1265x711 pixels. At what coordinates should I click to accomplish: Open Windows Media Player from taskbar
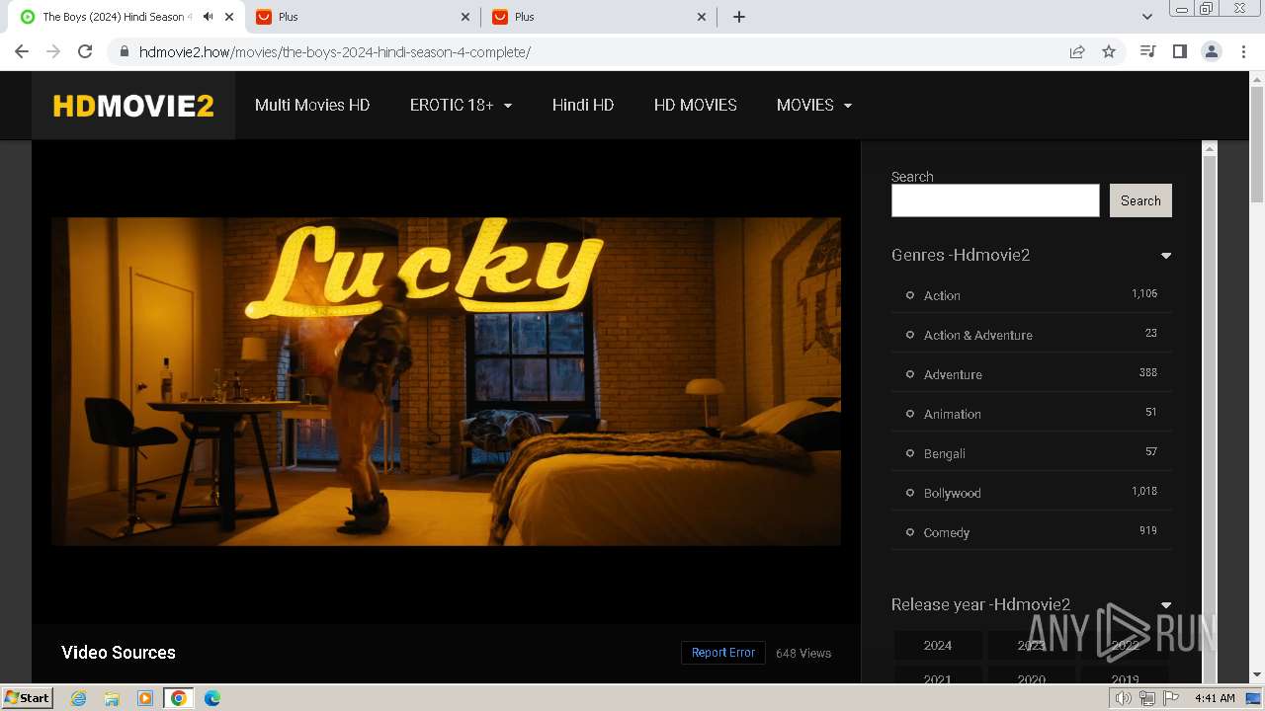coord(145,698)
